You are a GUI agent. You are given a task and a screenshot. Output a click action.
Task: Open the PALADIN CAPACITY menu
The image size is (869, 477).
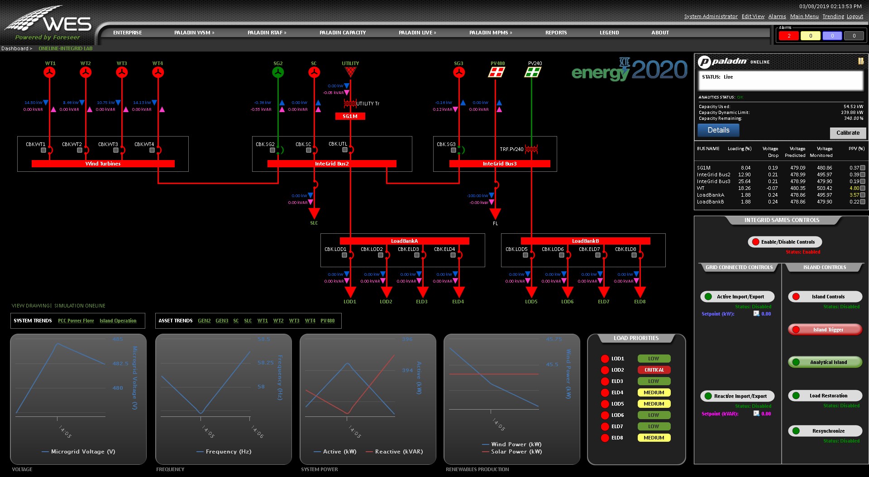pos(343,33)
